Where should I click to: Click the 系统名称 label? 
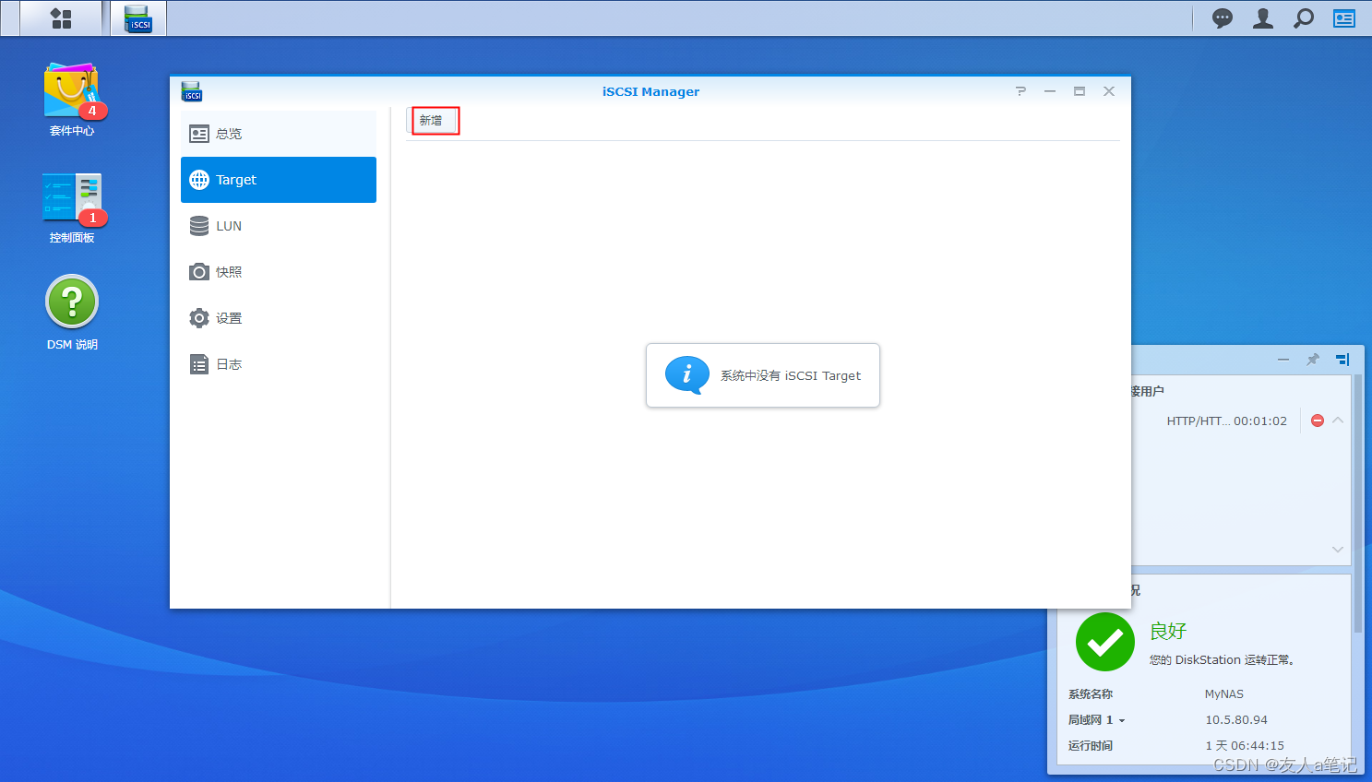[x=1091, y=694]
